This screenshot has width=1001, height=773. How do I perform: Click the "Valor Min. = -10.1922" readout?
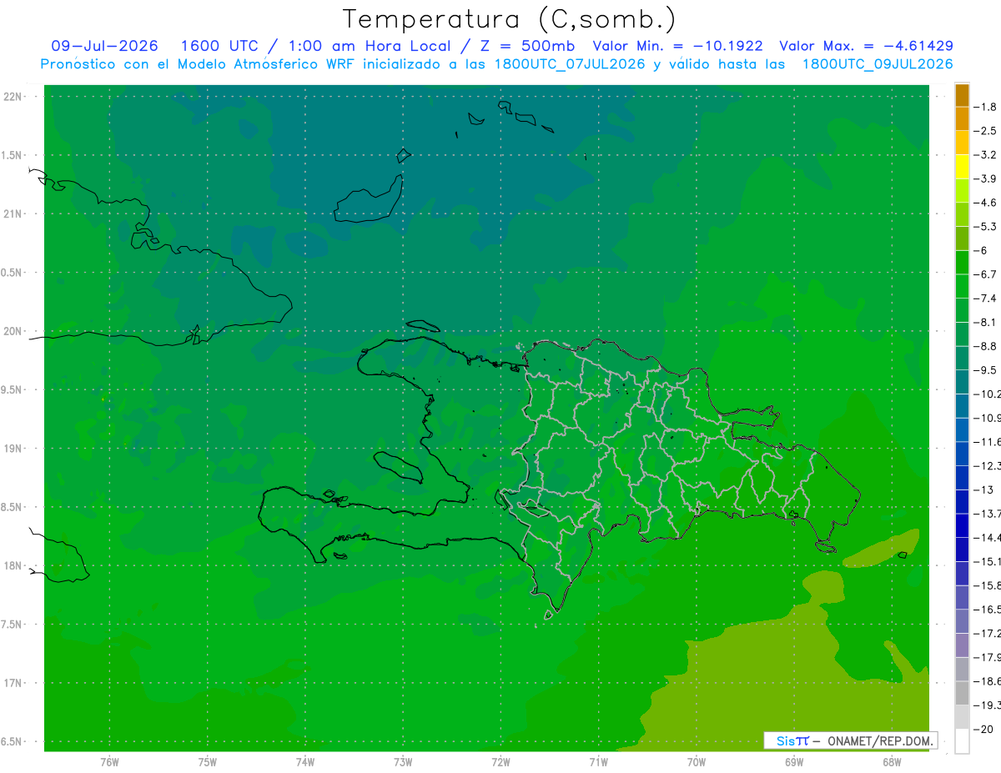[x=679, y=46]
